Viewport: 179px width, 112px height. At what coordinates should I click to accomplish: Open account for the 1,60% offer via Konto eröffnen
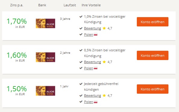(x=152, y=56)
